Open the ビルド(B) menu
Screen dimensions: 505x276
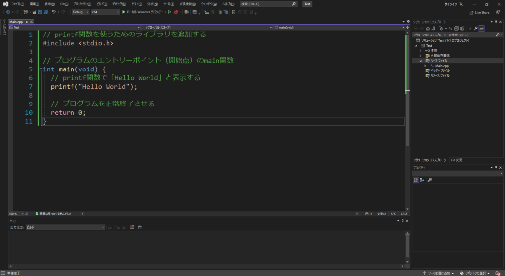click(x=102, y=4)
